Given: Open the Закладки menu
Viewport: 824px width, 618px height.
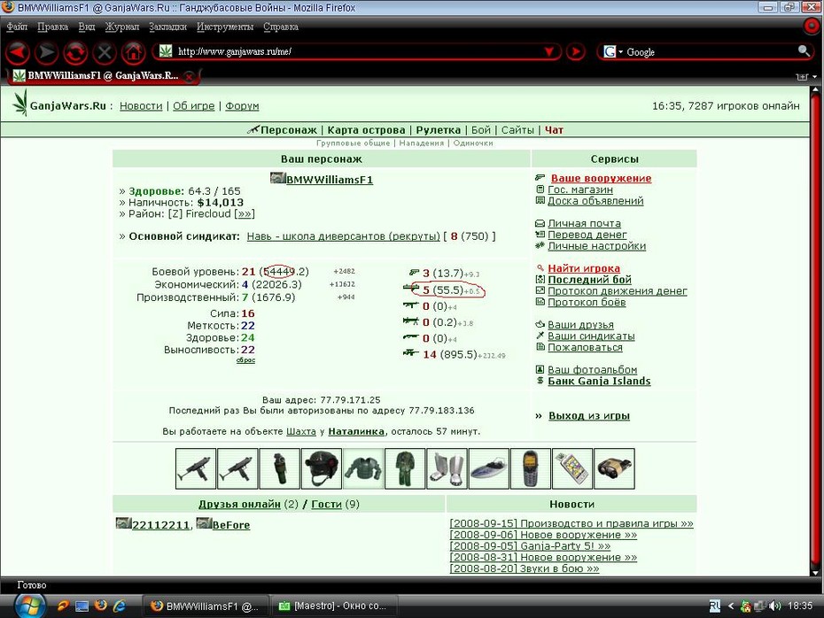Looking at the screenshot, I should tap(167, 27).
